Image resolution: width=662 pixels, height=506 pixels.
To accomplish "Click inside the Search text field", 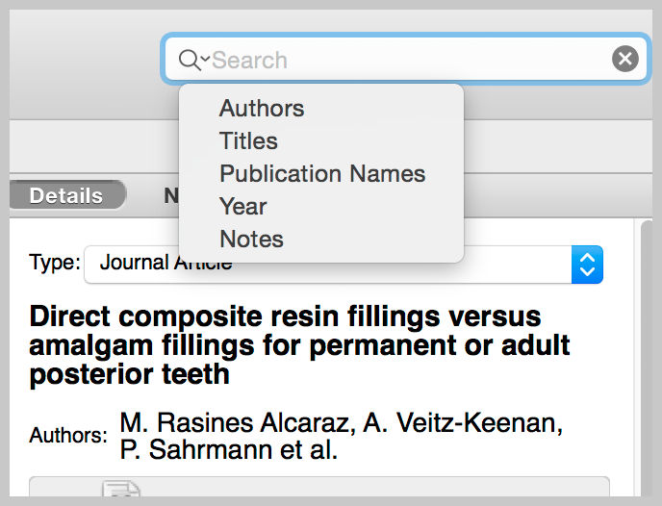I will click(x=405, y=59).
